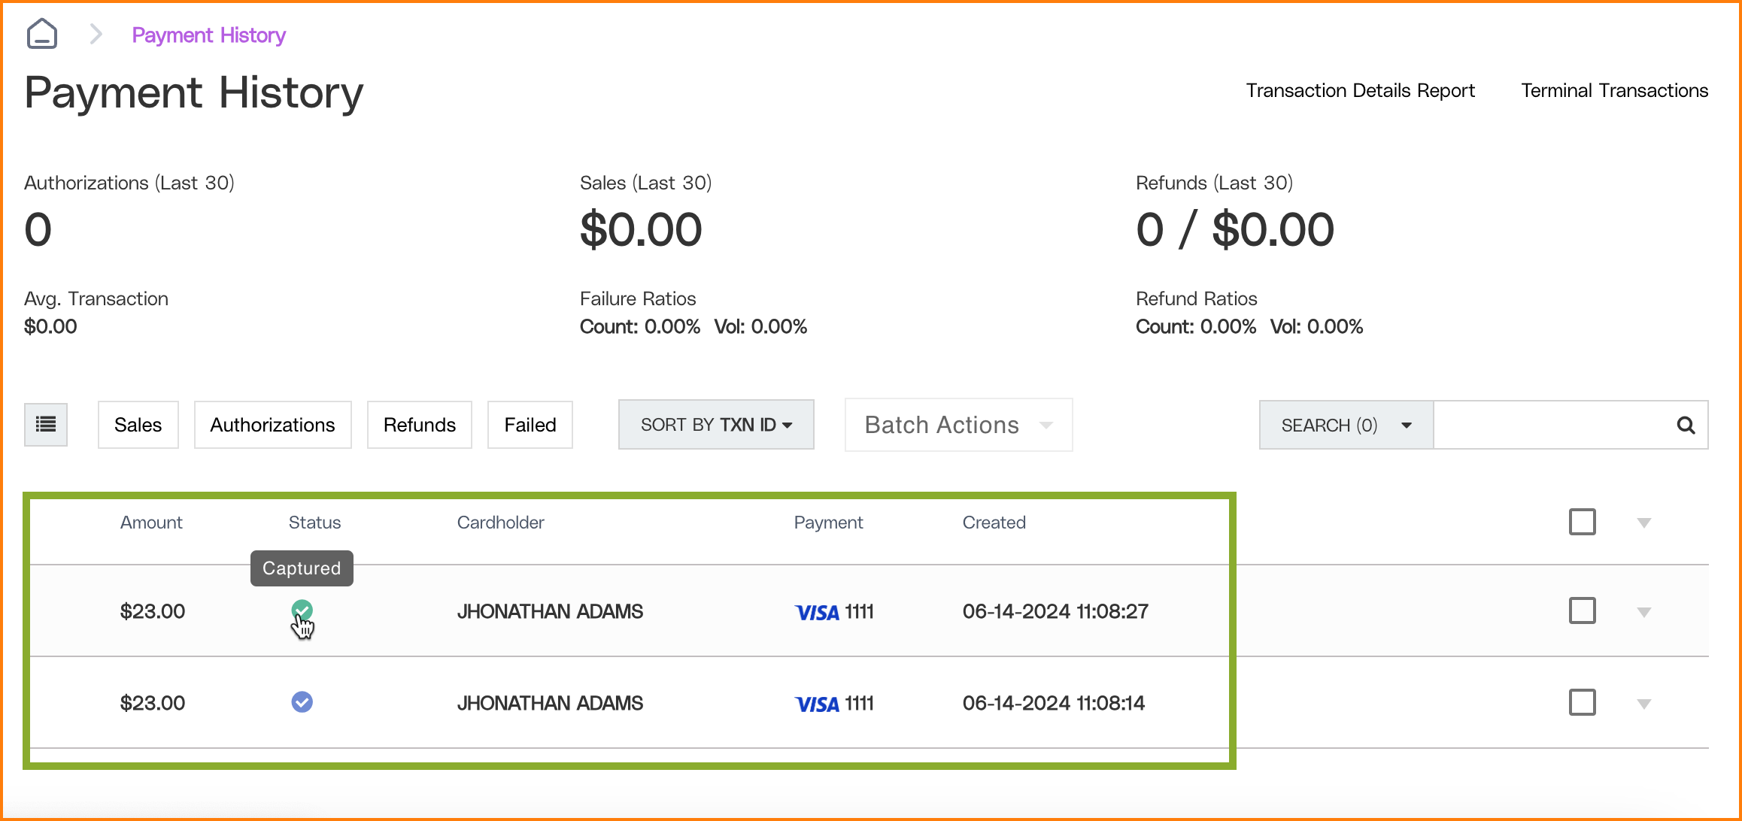The height and width of the screenshot is (821, 1742).
Task: Click into the search text field
Action: [1549, 426]
